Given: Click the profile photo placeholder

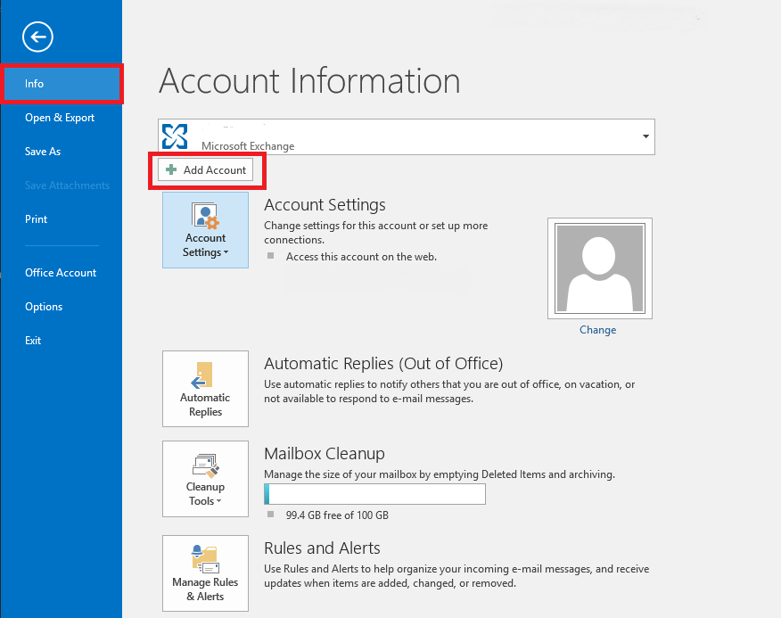Looking at the screenshot, I should coord(600,268).
